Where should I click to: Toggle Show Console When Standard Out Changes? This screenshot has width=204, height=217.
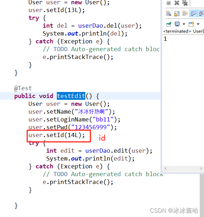[193, 13]
